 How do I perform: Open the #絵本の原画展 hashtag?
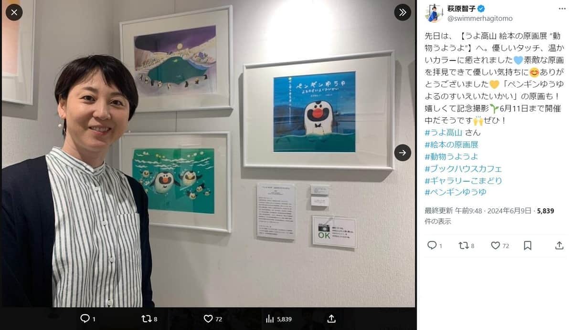[451, 144]
